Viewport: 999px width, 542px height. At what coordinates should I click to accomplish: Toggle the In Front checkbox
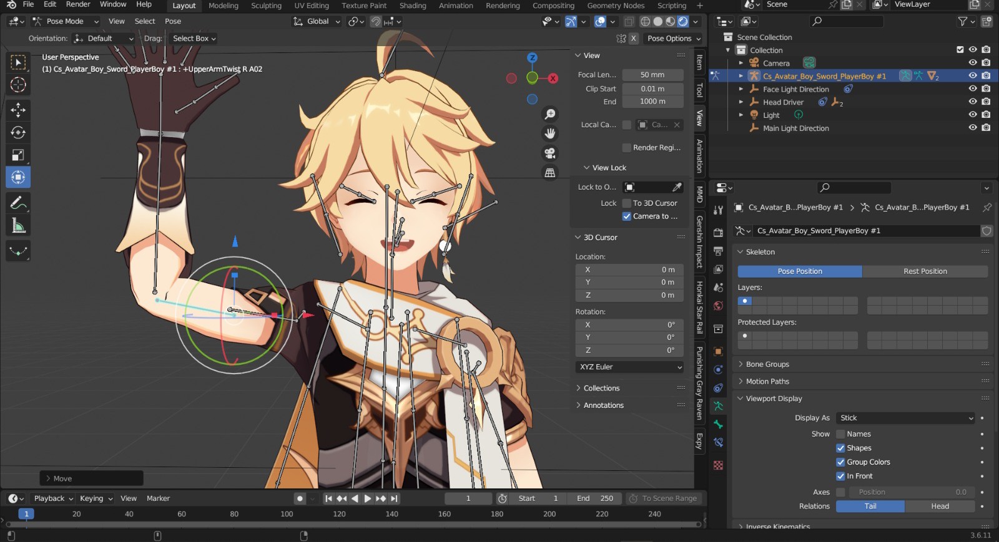click(x=840, y=476)
